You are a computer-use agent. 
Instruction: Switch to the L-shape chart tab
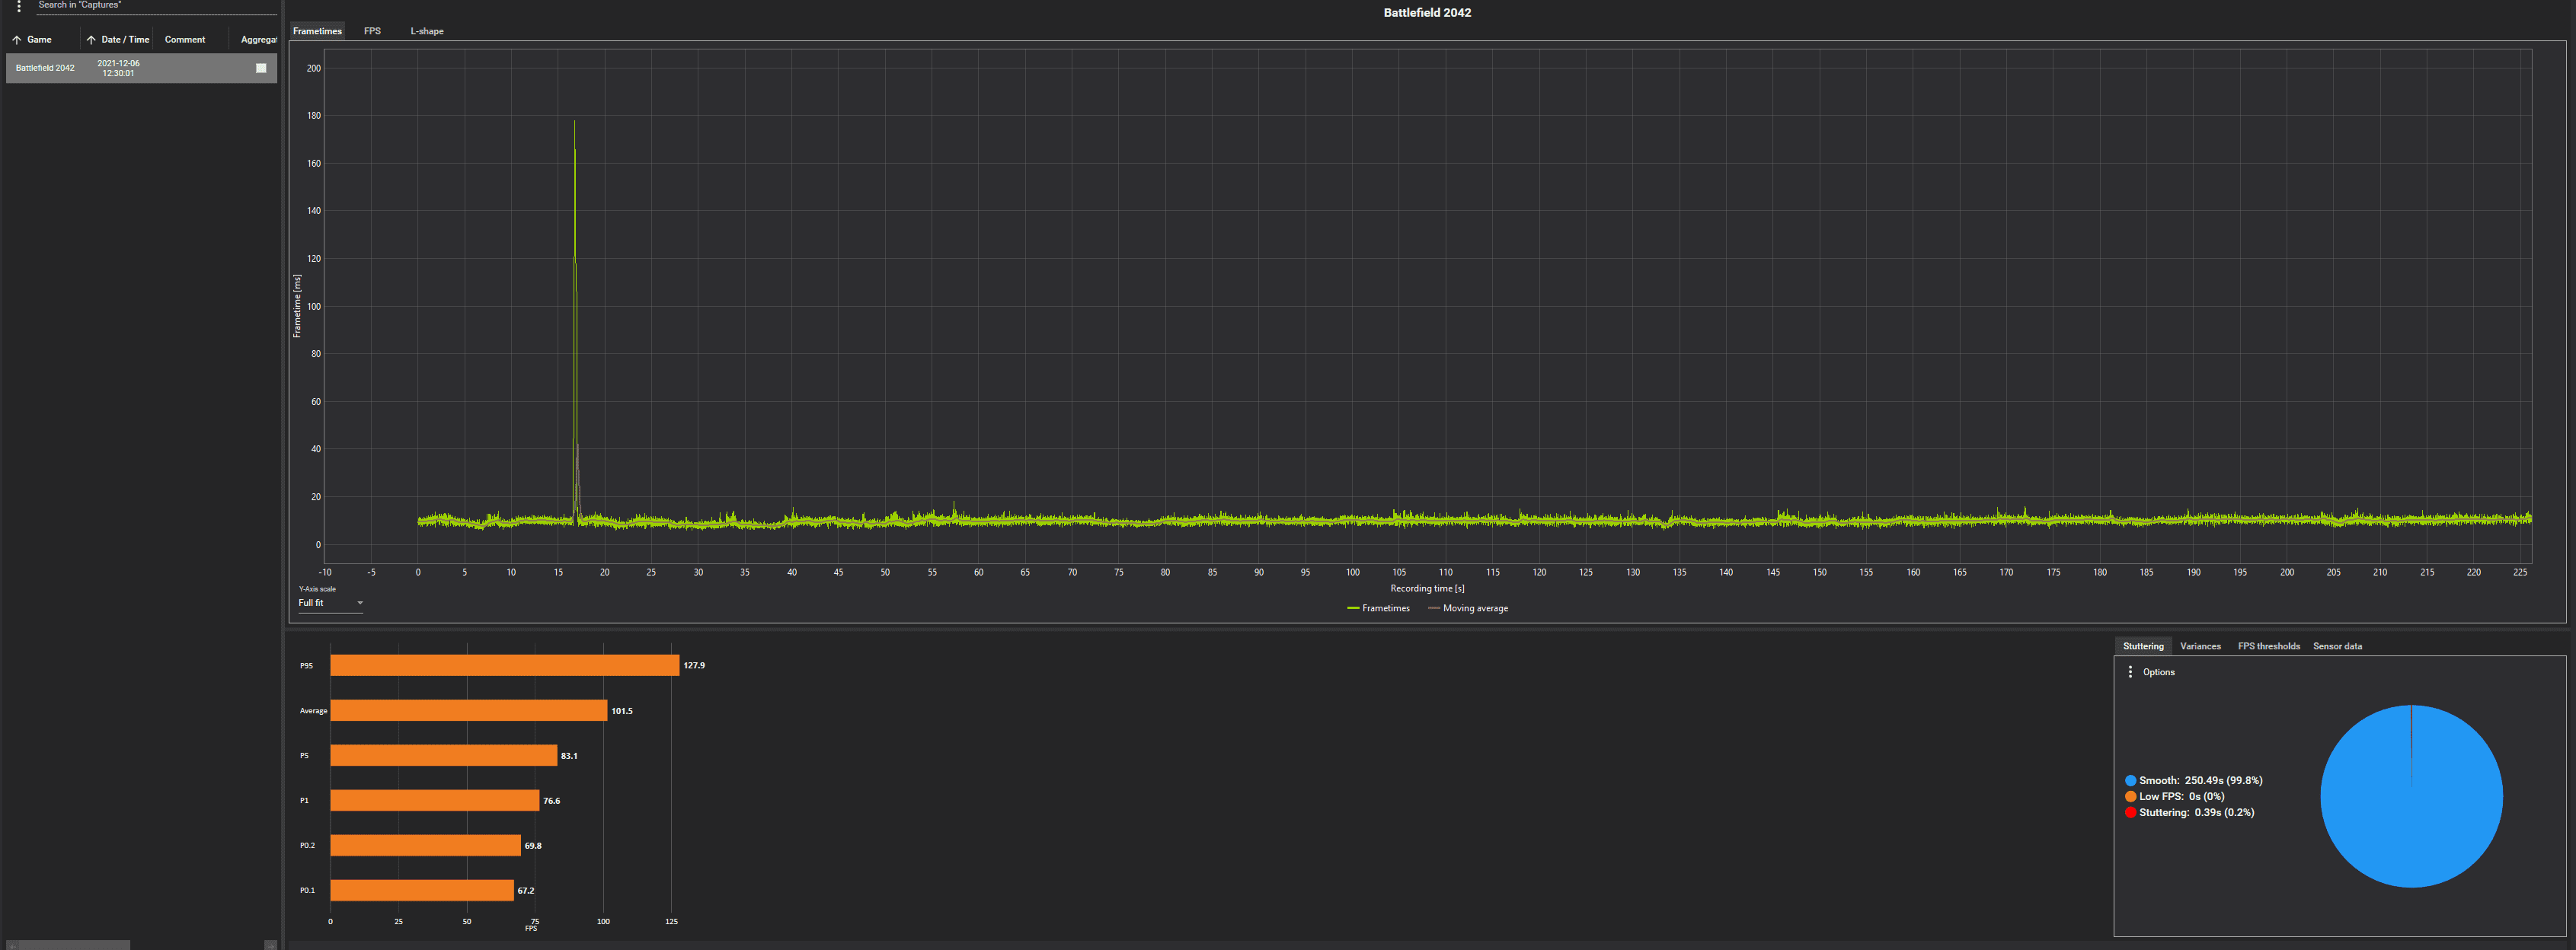click(427, 31)
